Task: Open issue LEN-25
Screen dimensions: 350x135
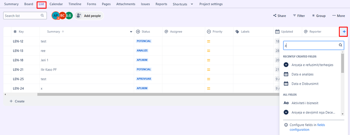Action: coord(18,79)
